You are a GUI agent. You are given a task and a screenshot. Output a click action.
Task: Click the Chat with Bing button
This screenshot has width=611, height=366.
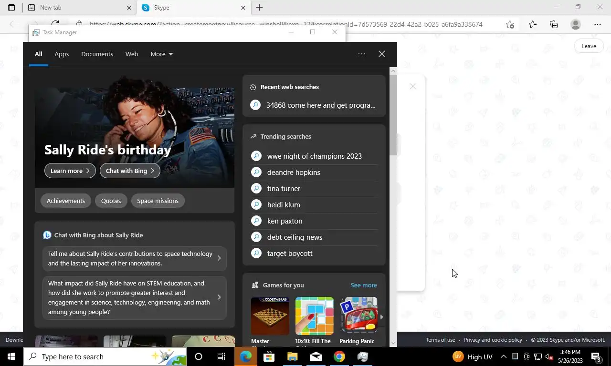tap(130, 171)
